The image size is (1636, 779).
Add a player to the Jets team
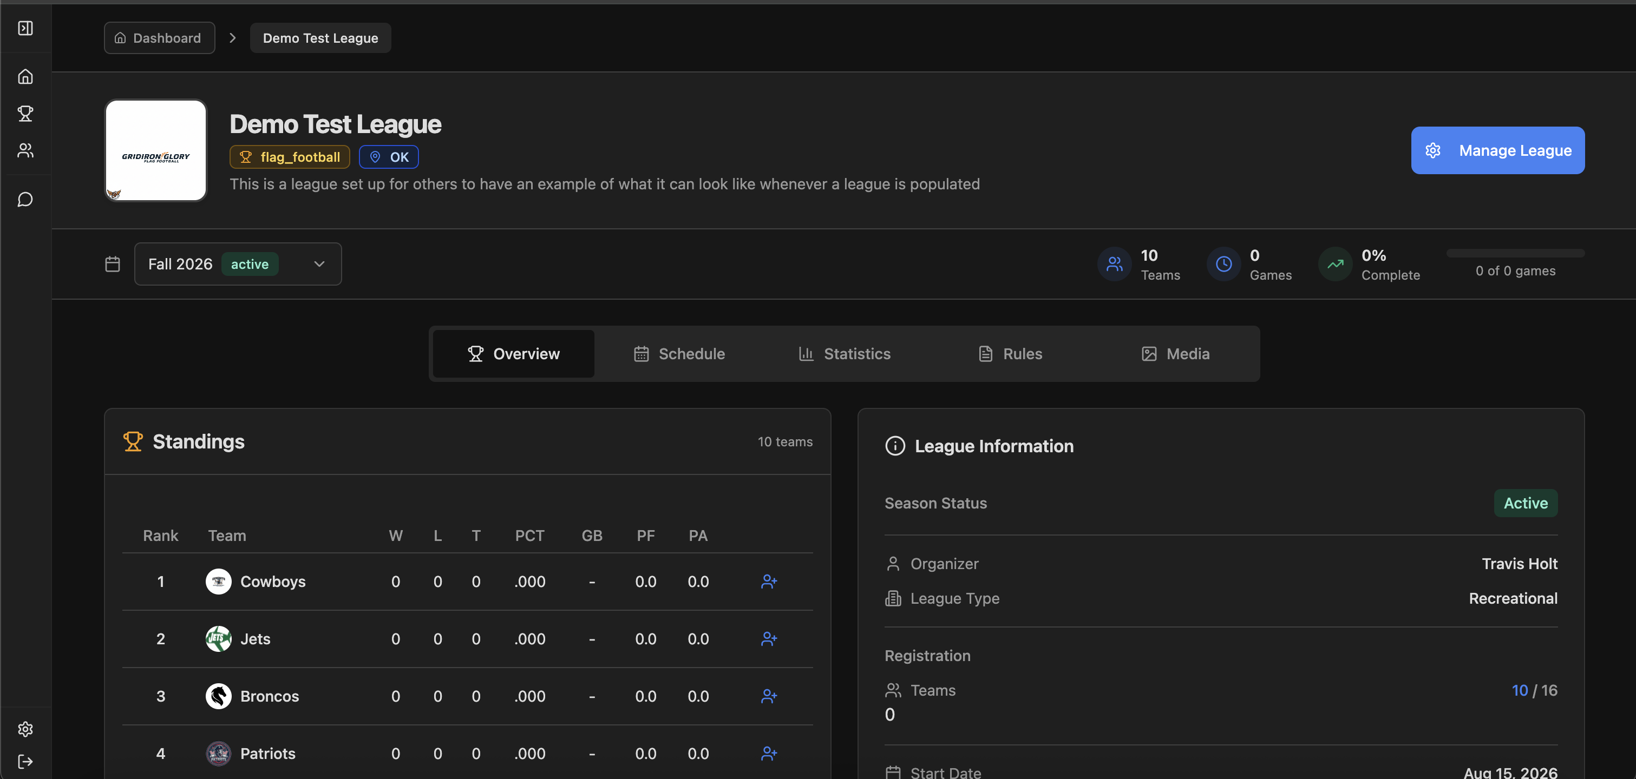tap(769, 639)
